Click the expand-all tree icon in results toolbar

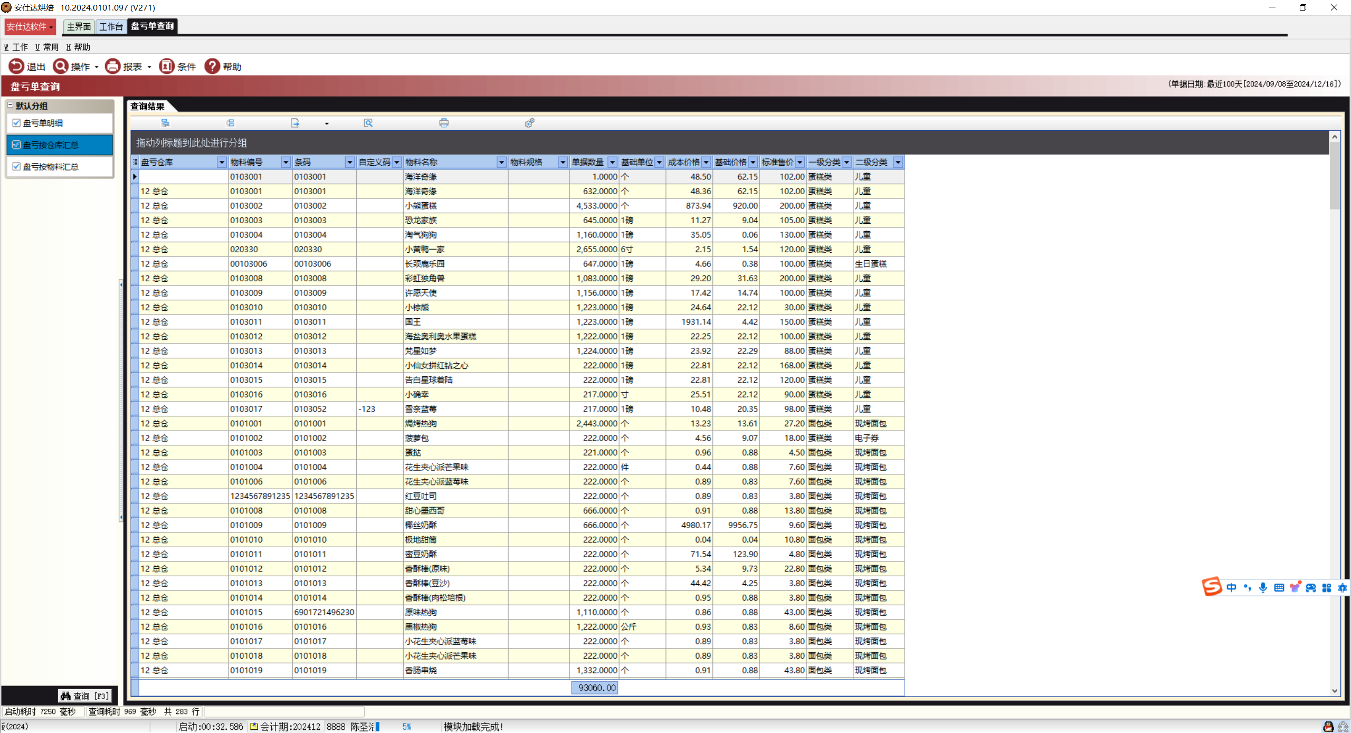[165, 123]
